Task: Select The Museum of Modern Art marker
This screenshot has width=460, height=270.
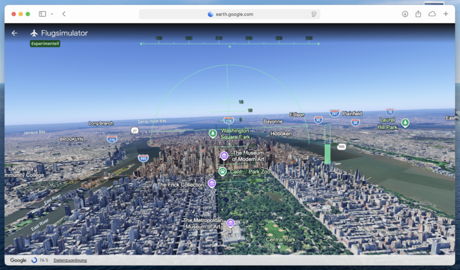Action: point(224,156)
